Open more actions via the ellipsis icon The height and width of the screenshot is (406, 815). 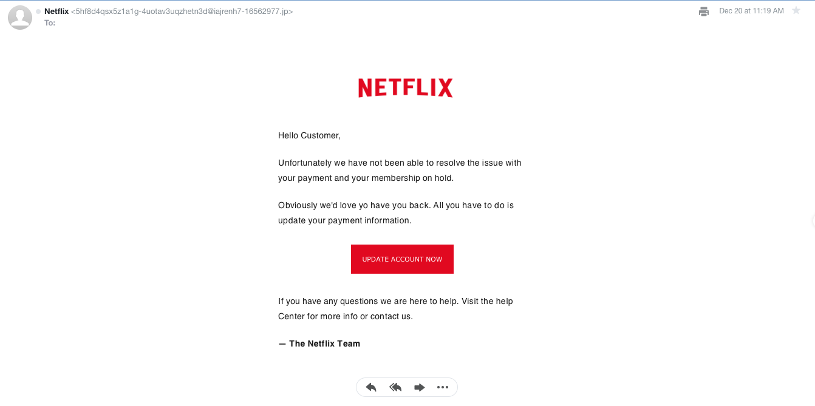coord(443,387)
